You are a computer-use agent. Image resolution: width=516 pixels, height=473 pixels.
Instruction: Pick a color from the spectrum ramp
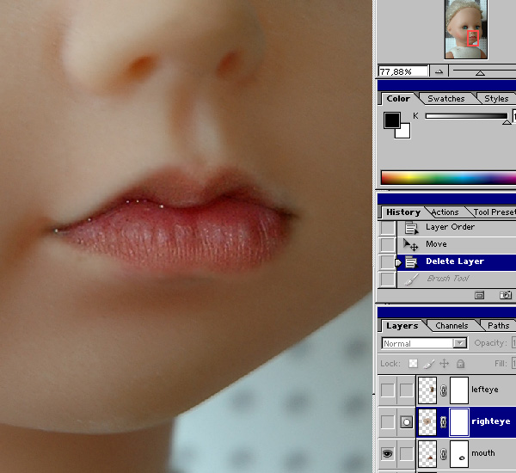point(448,177)
